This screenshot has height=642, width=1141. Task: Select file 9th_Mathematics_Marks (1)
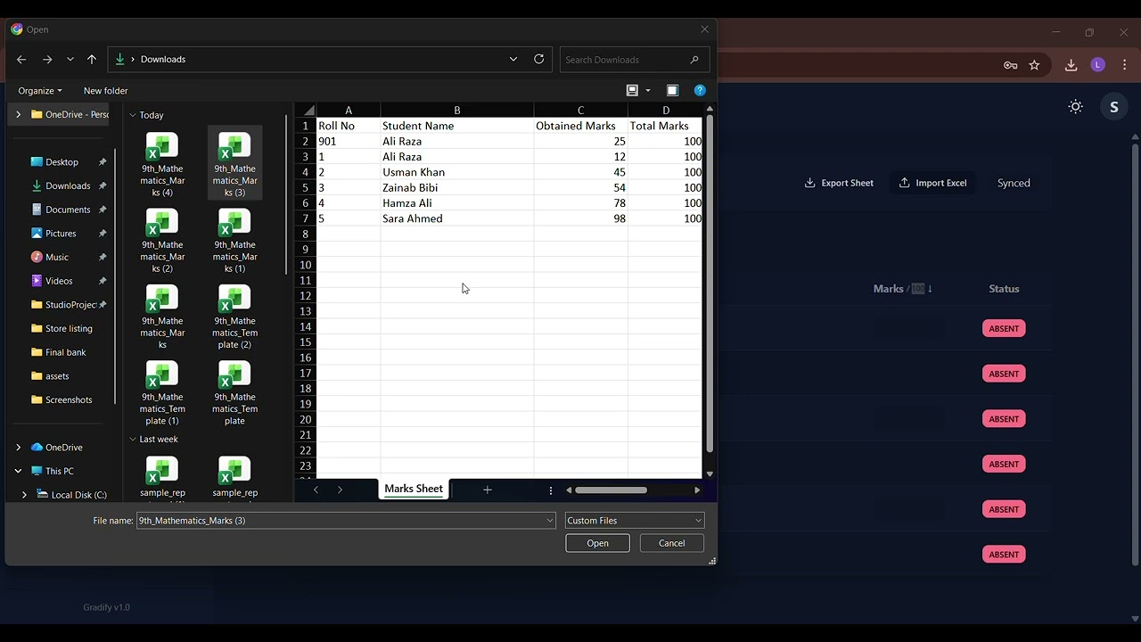pyautogui.click(x=234, y=241)
